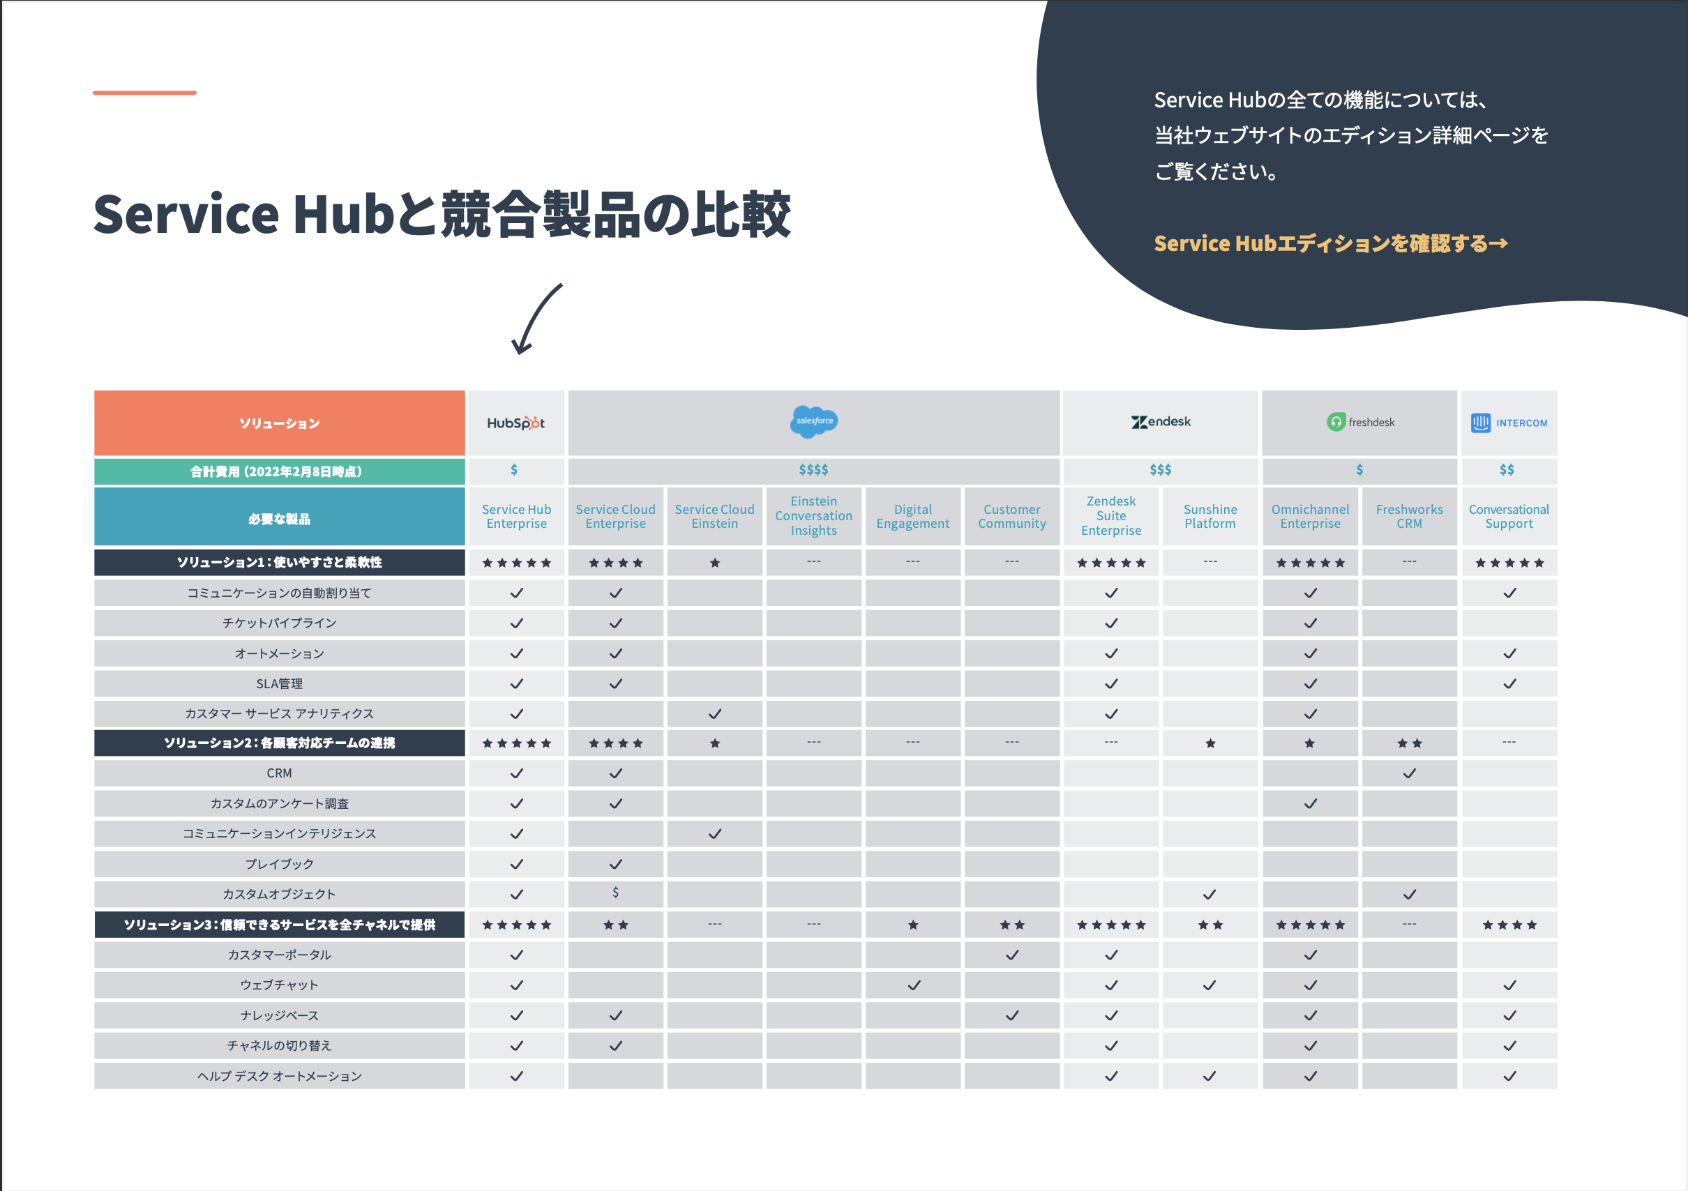Select the Service Cloud Enterprise column heading

615,516
